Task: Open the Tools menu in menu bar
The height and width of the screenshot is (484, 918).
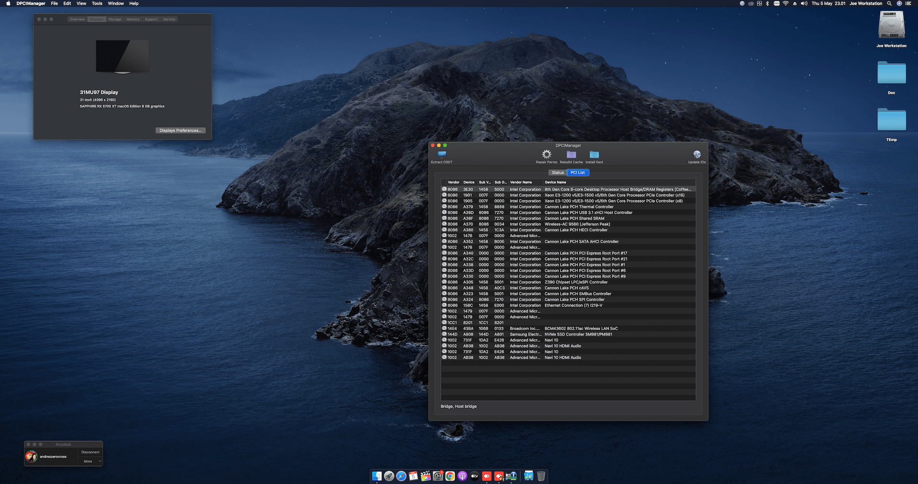Action: 97,3
